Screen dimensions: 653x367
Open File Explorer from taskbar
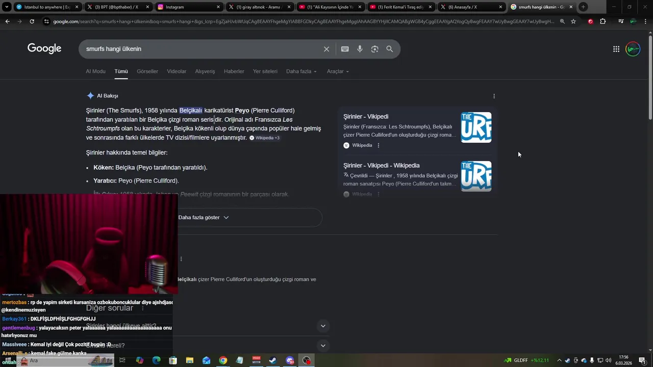190,360
